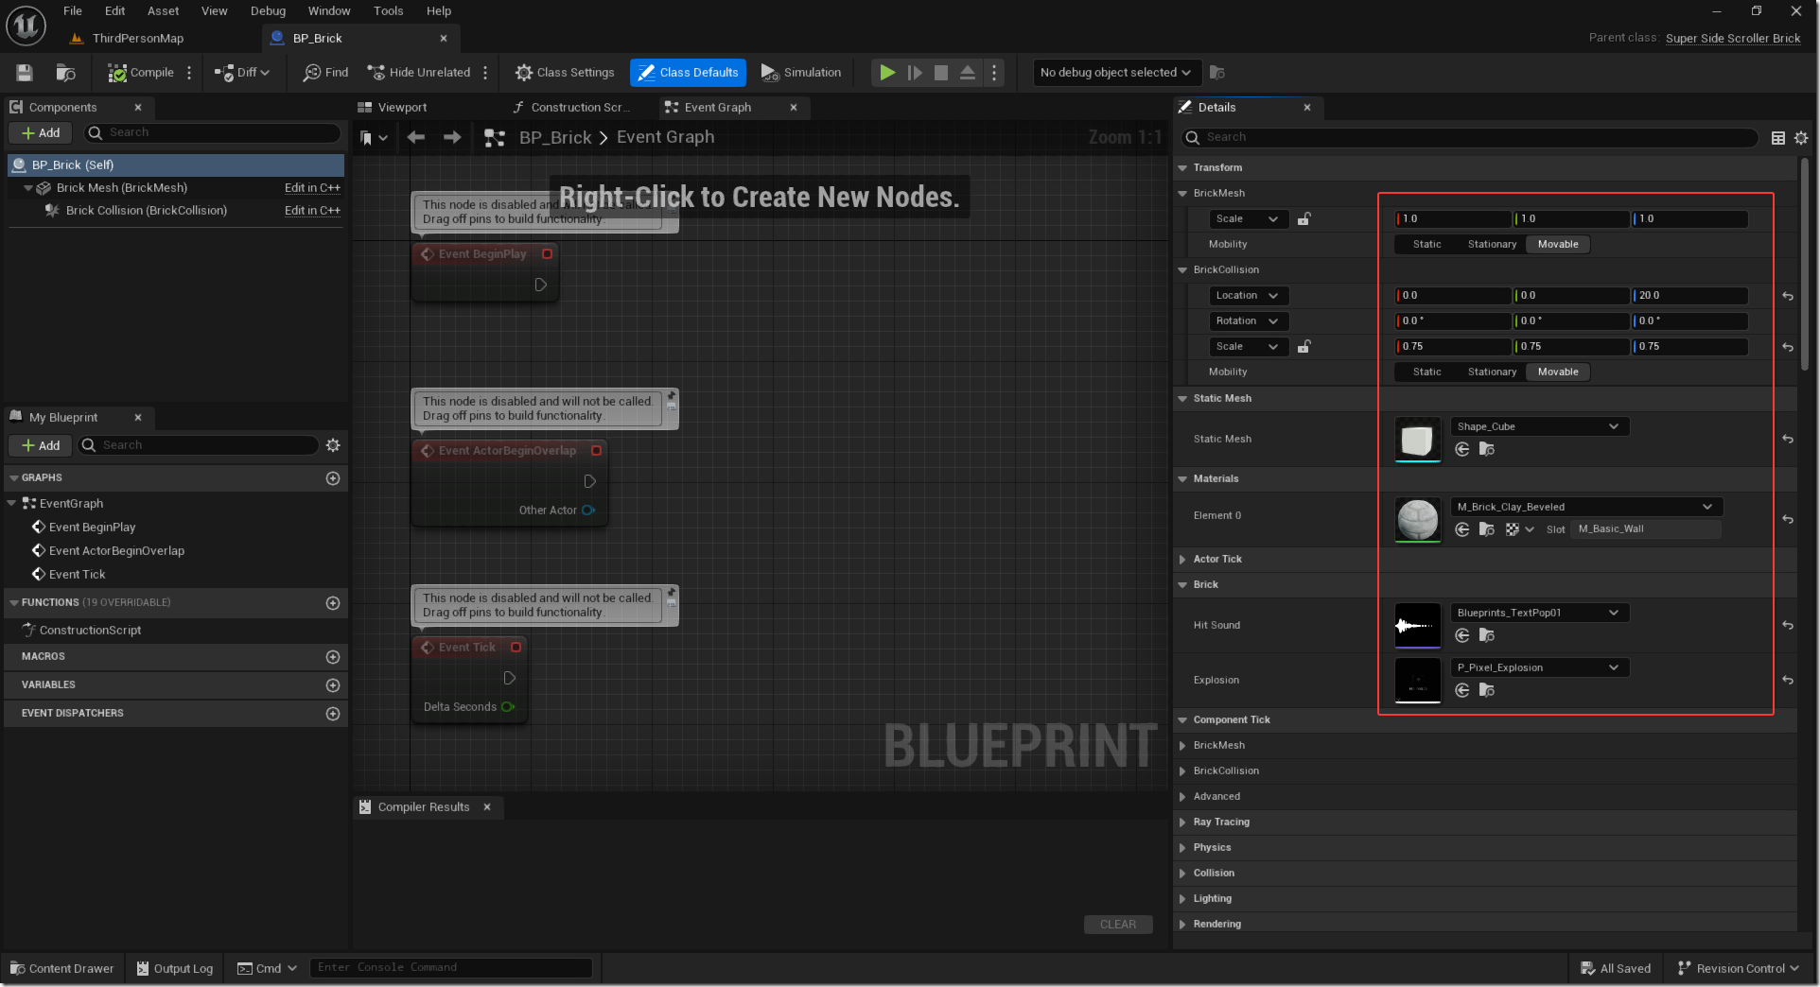Screen dimensions: 1820x987
Task: Collapse the EventGraph tree item
Action: tap(11, 504)
